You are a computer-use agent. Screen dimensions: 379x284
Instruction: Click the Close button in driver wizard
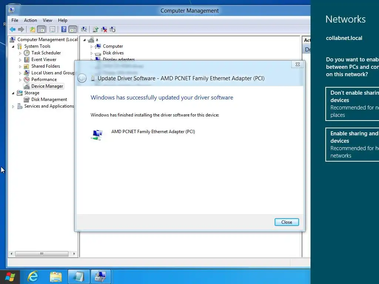click(x=287, y=222)
